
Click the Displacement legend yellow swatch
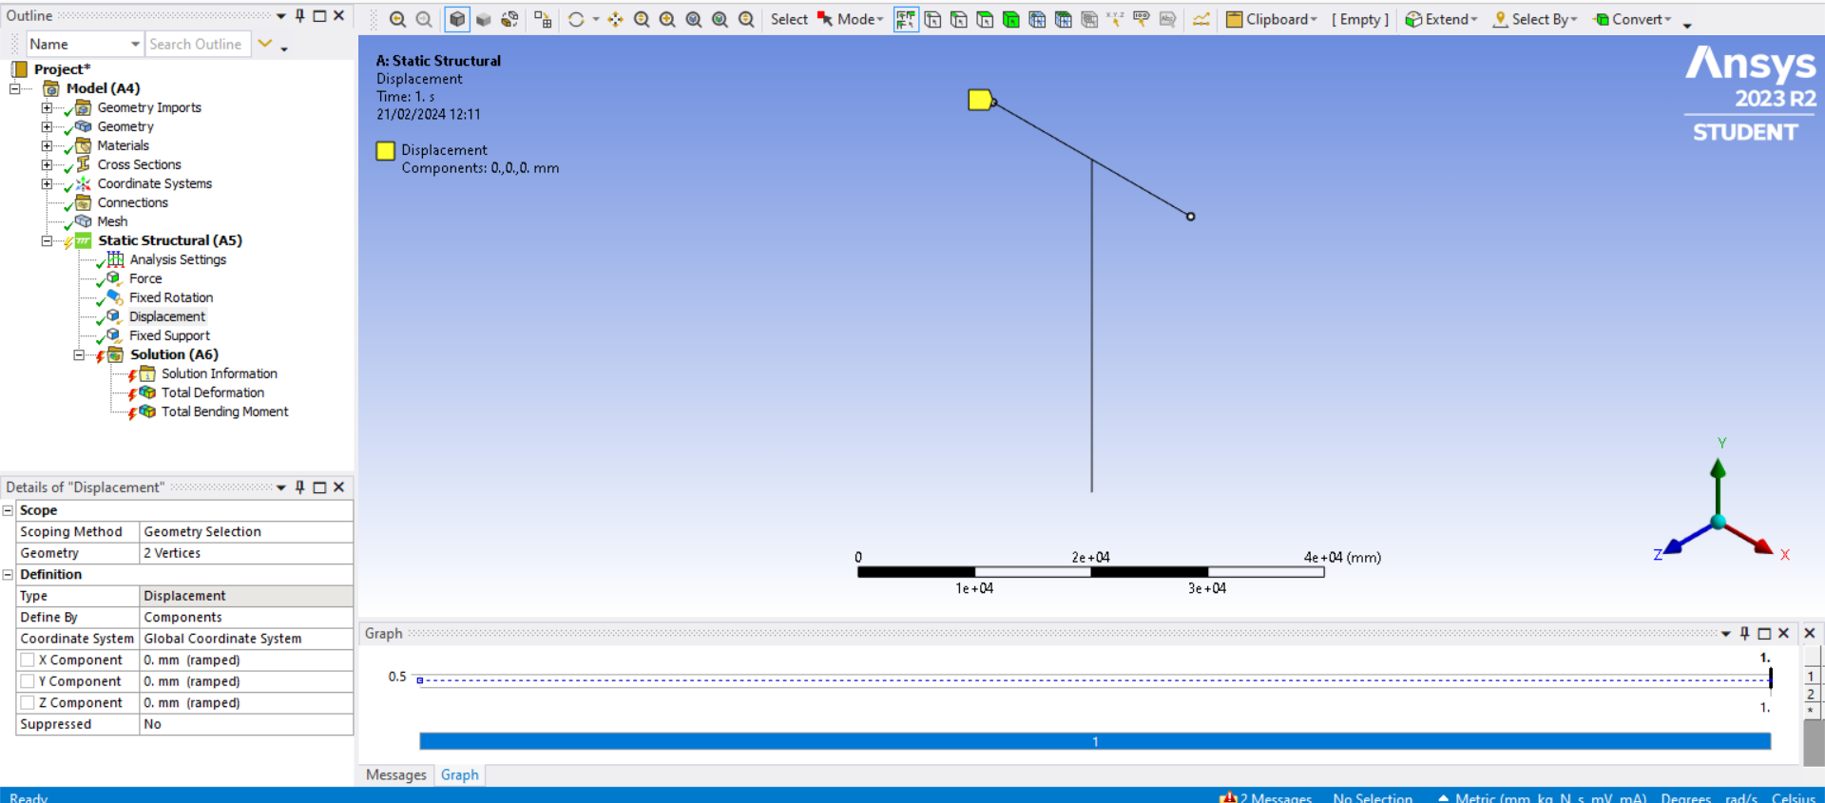(x=385, y=150)
